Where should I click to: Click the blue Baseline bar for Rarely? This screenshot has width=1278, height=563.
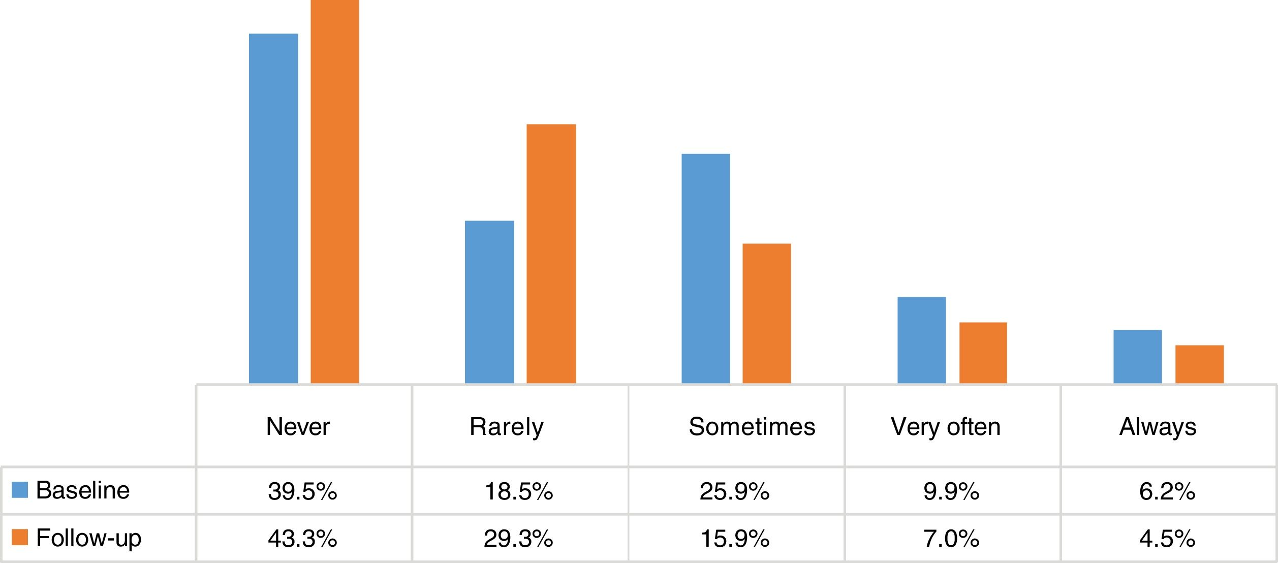[x=489, y=302]
